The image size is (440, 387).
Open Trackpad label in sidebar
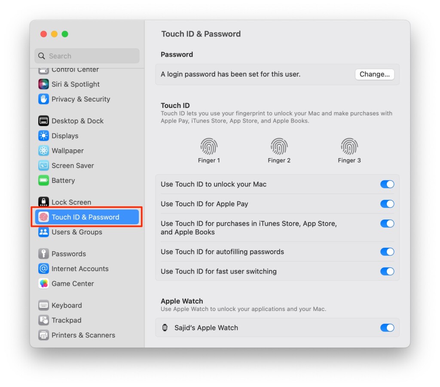[x=67, y=320]
